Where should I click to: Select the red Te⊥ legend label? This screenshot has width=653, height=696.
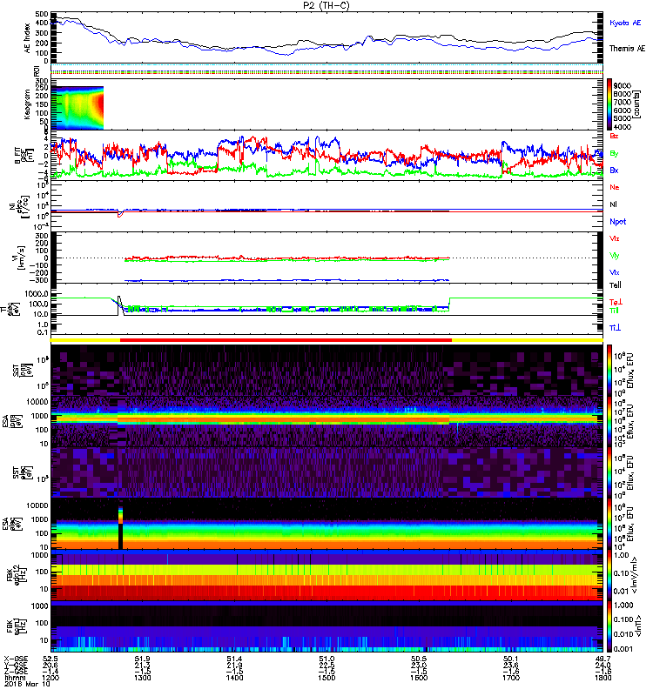coord(616,302)
